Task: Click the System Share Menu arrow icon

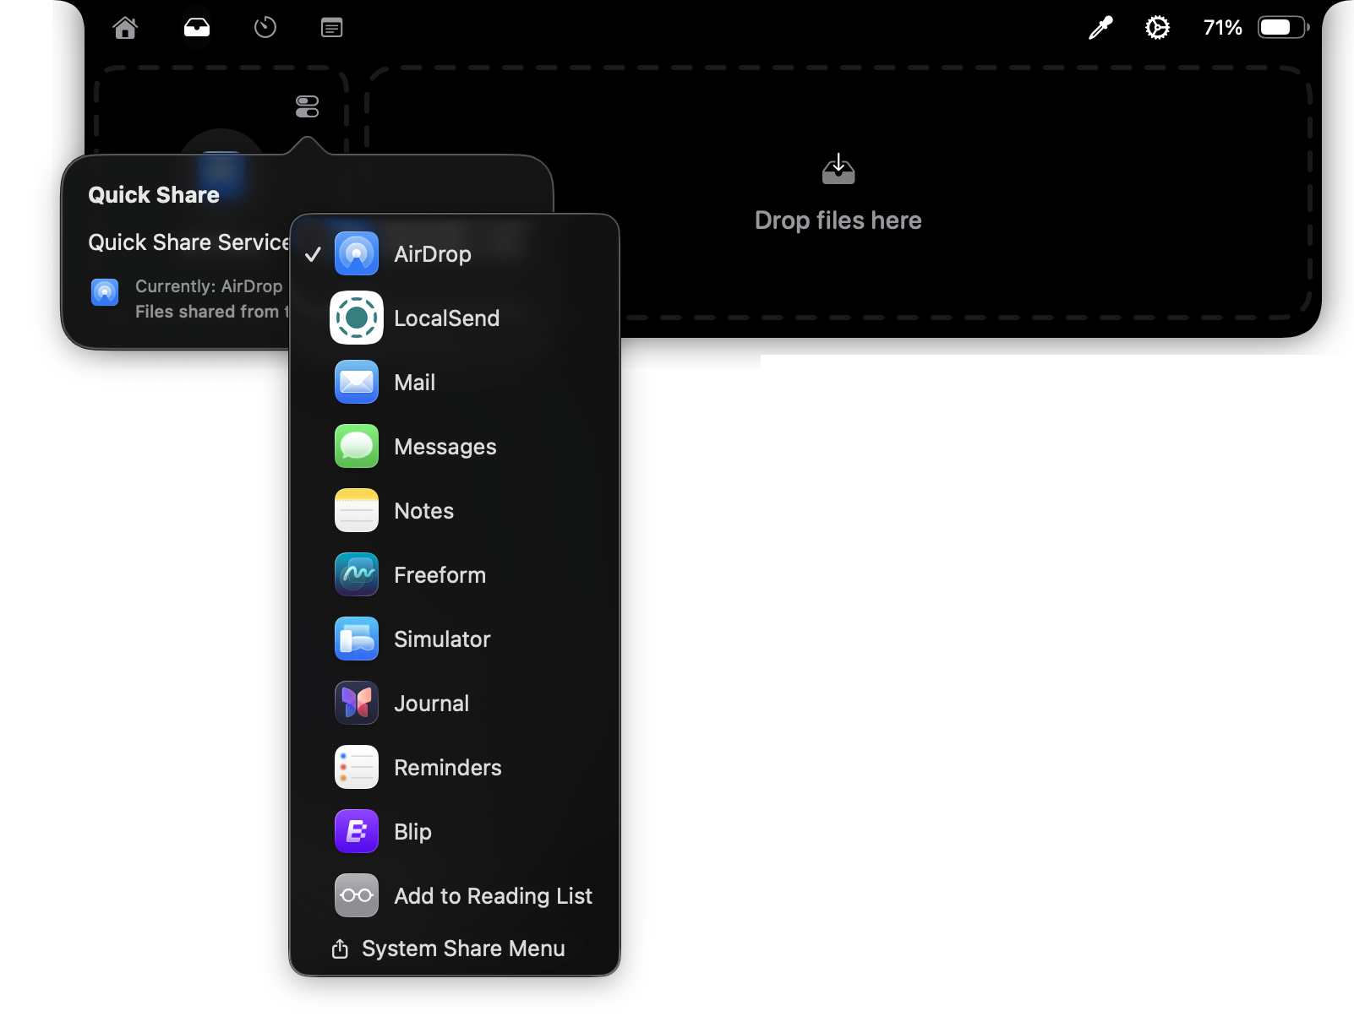Action: (340, 949)
